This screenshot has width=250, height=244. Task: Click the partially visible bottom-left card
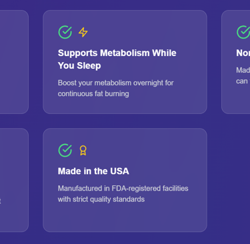14,180
